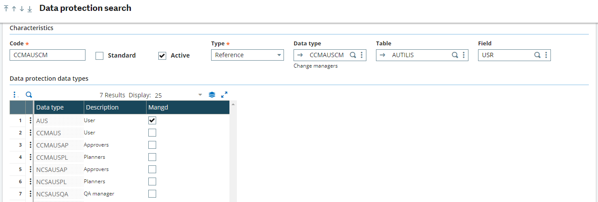Open the Display 25 results dropdown

(x=200, y=95)
